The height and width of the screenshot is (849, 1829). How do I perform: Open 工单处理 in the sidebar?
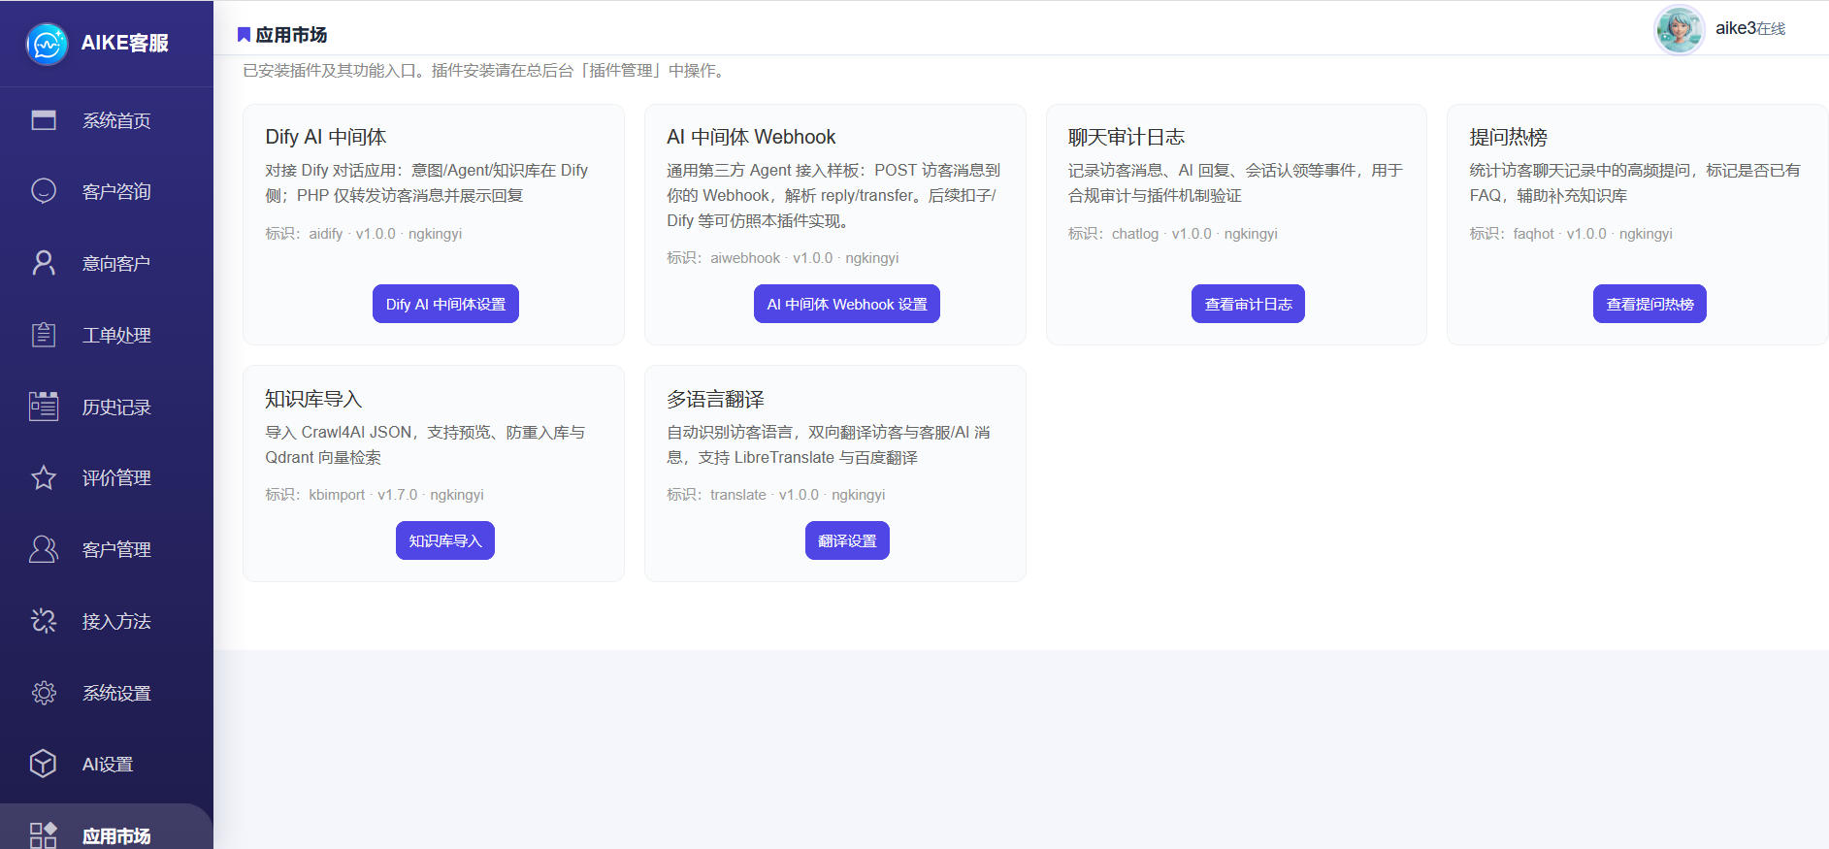pos(107,335)
